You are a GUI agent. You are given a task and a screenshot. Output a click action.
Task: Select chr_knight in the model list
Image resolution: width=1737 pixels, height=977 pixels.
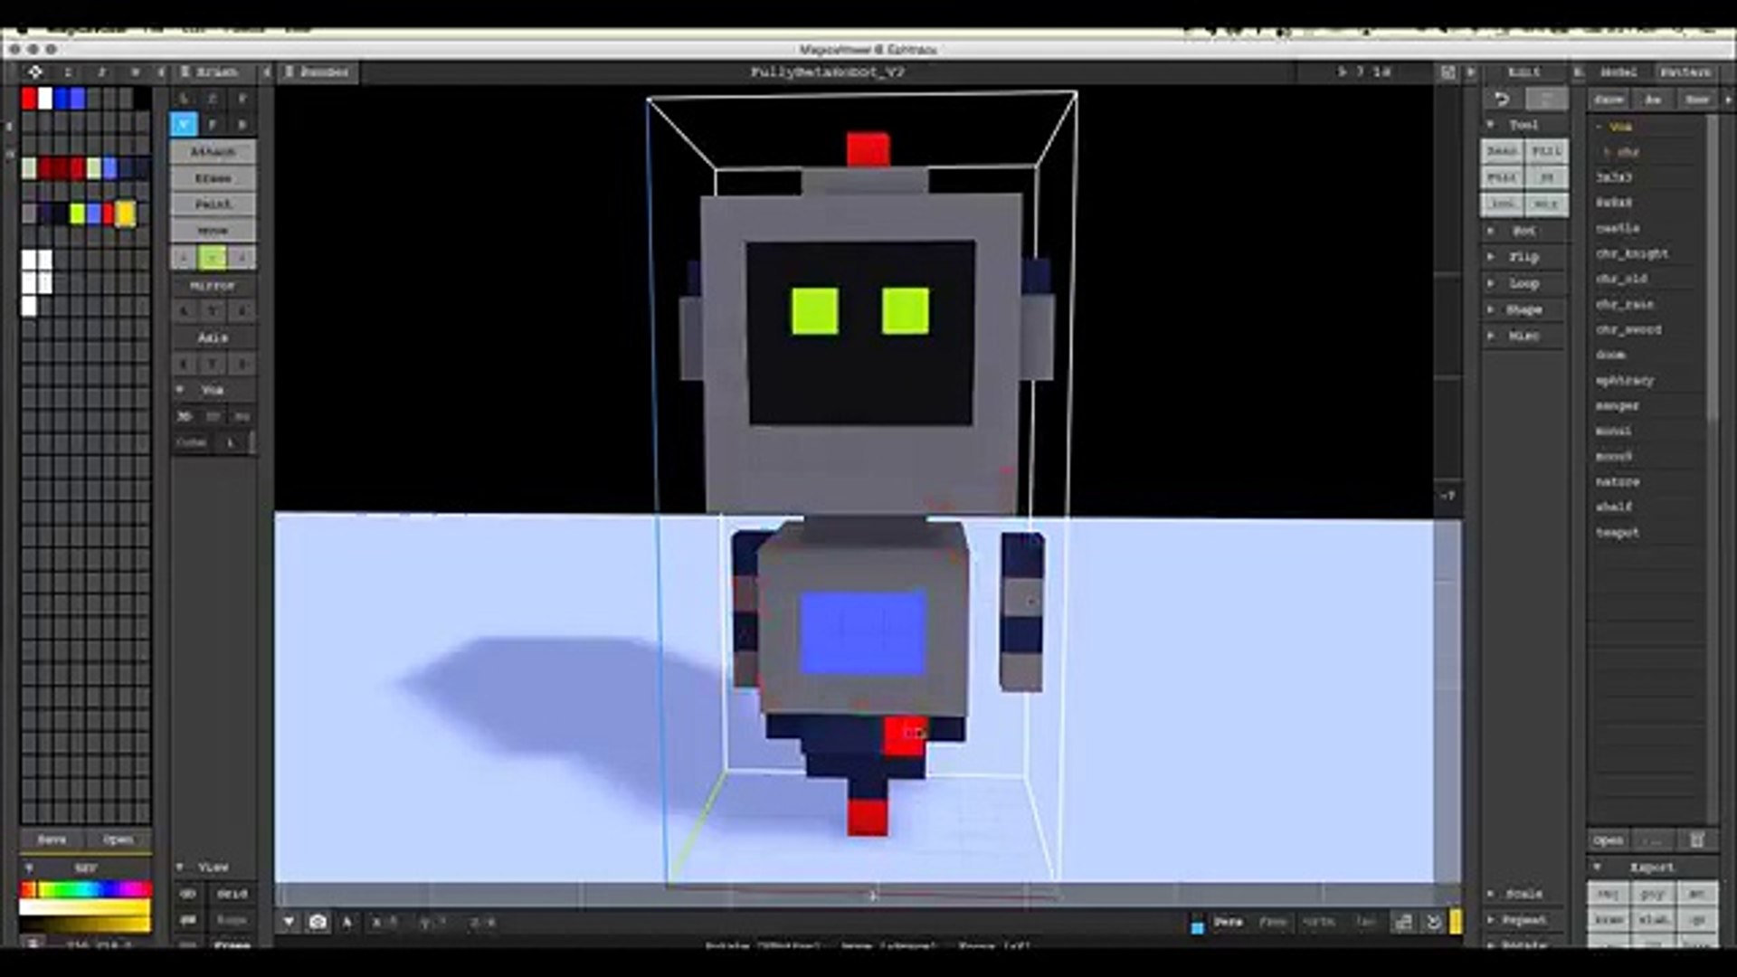click(x=1631, y=253)
